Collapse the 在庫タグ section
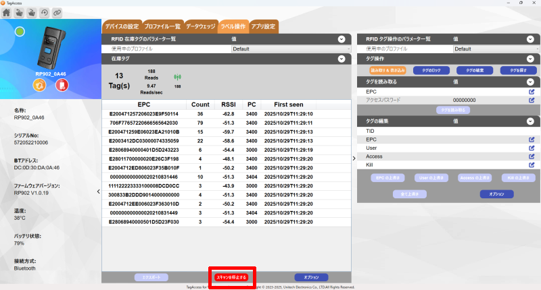Screen dimensions: 541x290 [x=342, y=59]
